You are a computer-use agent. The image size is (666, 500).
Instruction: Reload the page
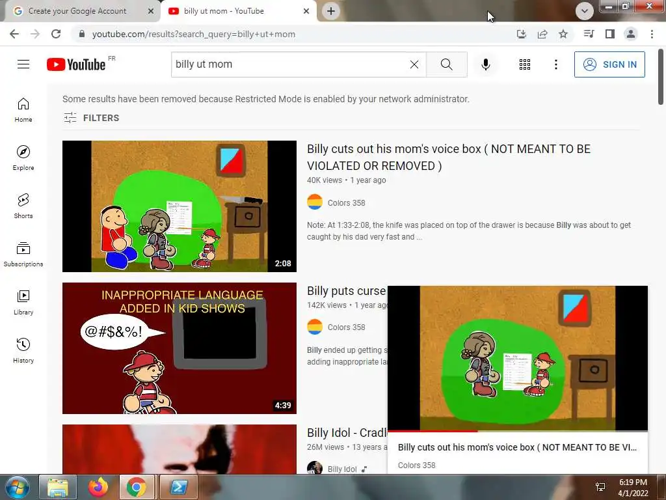[x=56, y=34]
